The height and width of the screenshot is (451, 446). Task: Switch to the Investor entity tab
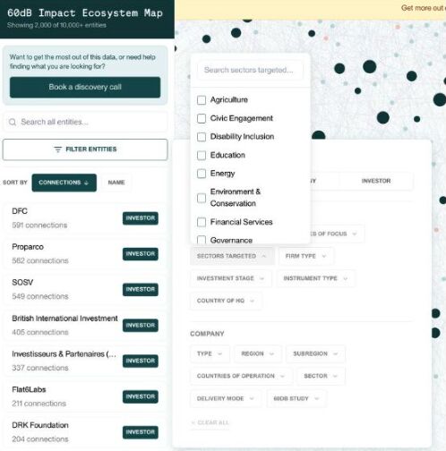[376, 181]
